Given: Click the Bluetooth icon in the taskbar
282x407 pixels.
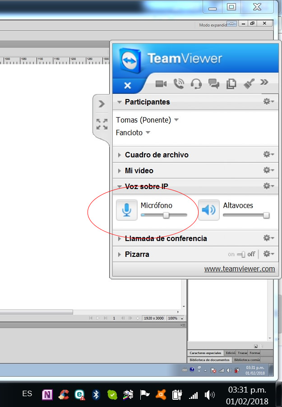Looking at the screenshot, I should click(96, 394).
